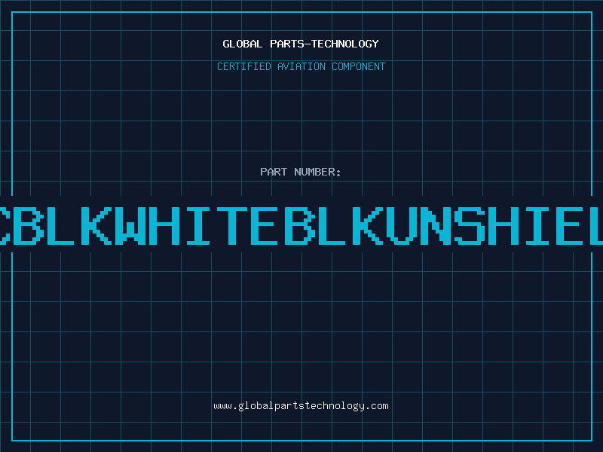Click the large BLKWHITEBLKUNSHIEL part number text
The height and width of the screenshot is (452, 603).
pos(301,225)
